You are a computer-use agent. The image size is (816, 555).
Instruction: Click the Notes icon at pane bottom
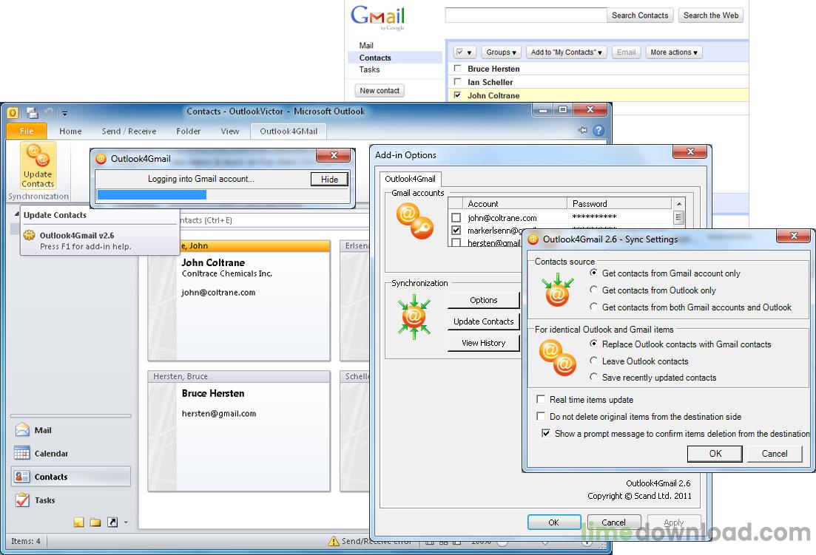pyautogui.click(x=78, y=522)
